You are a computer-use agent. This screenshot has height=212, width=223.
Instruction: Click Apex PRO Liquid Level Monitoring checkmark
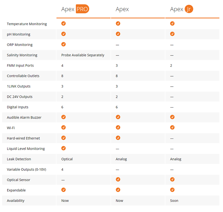pos(63,148)
